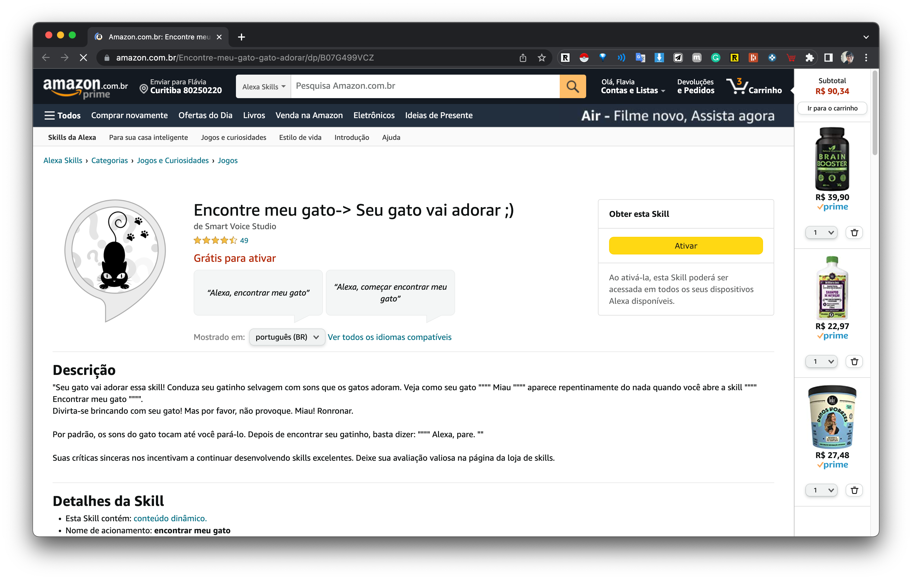Click the blue download arrow extension
This screenshot has width=912, height=580.
point(659,58)
